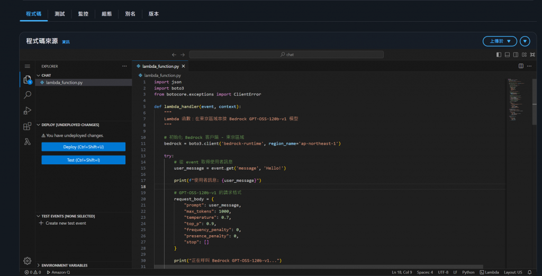Split the editor to the right
542x276 pixels.
[521, 66]
